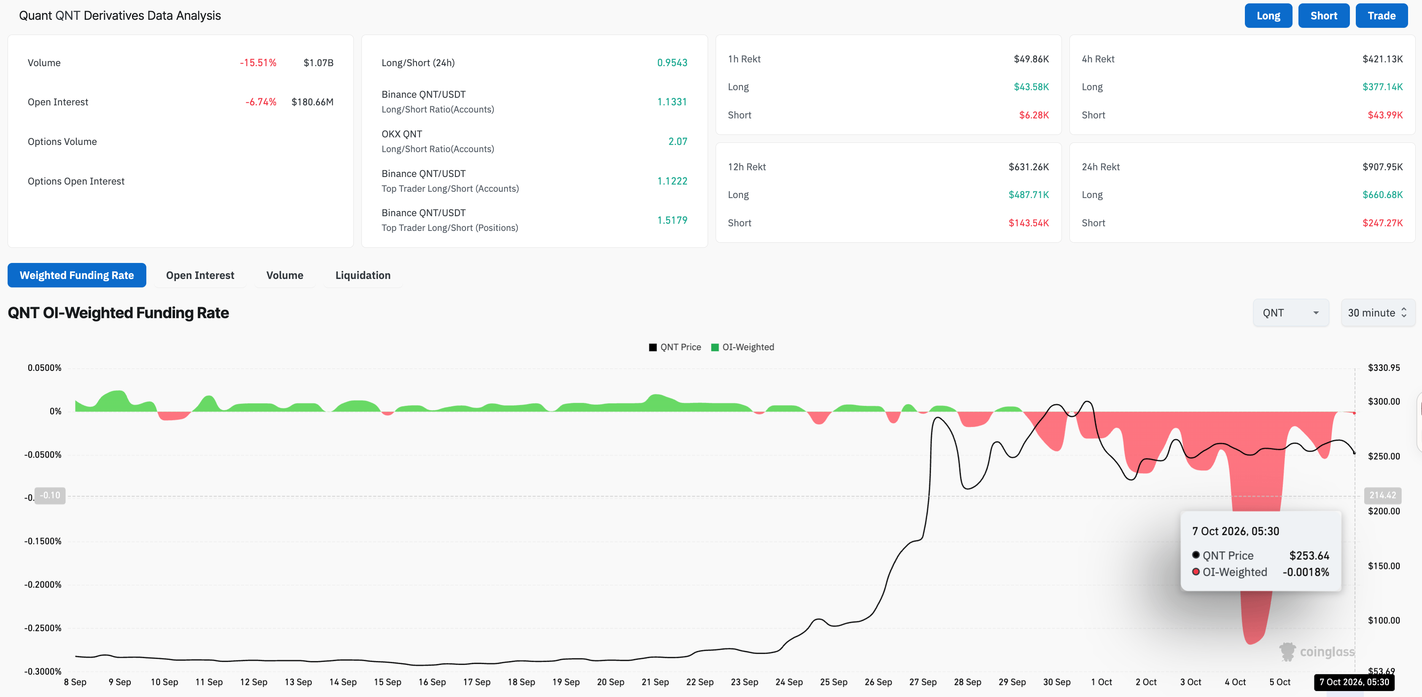Open the QNT symbol dropdown
Viewport: 1422px width, 697px height.
(x=1290, y=313)
